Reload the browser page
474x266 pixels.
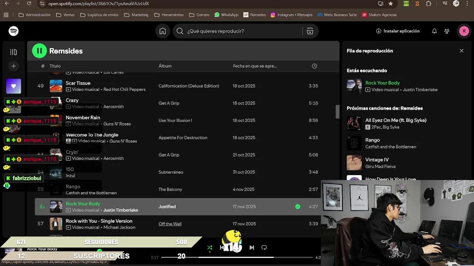29,3
